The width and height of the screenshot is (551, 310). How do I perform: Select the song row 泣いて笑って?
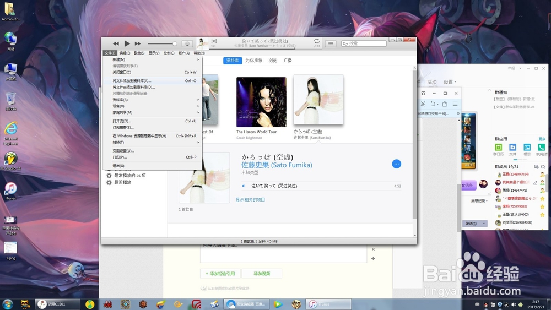pos(321,186)
